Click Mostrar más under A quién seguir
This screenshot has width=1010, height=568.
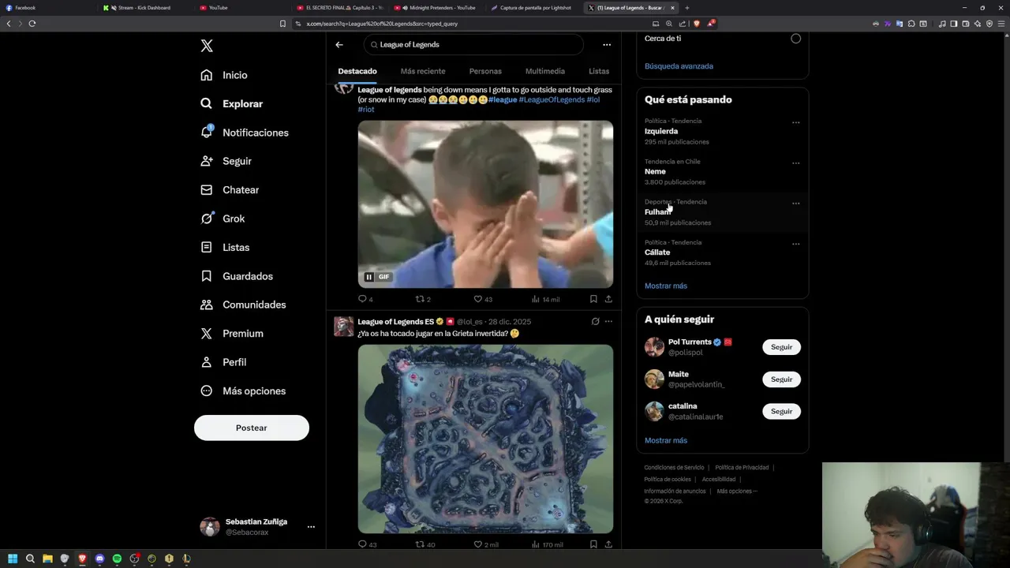tap(666, 440)
